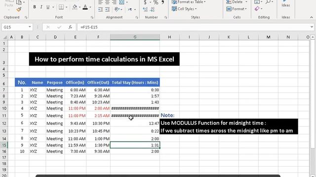Select the cell showing 12:47

[x=135, y=123]
